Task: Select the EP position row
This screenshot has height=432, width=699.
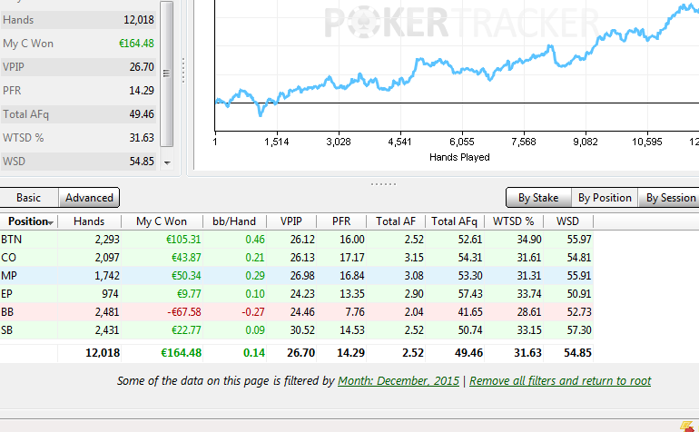Action: pyautogui.click(x=297, y=294)
